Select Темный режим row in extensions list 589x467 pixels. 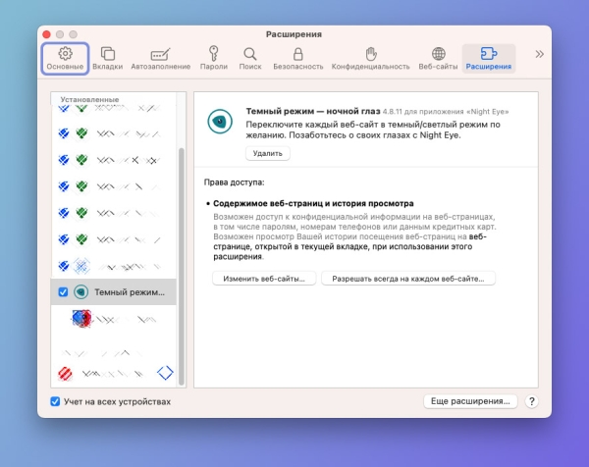[128, 292]
